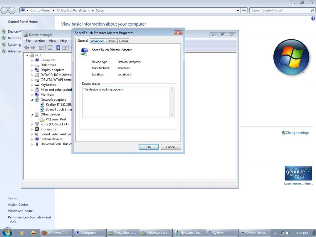
Task: Open the Start menu orb
Action: (7, 233)
